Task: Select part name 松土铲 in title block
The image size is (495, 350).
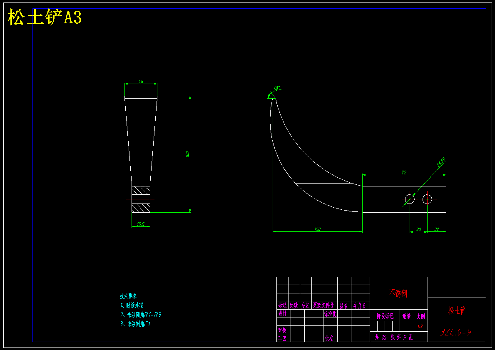Action: point(456,310)
